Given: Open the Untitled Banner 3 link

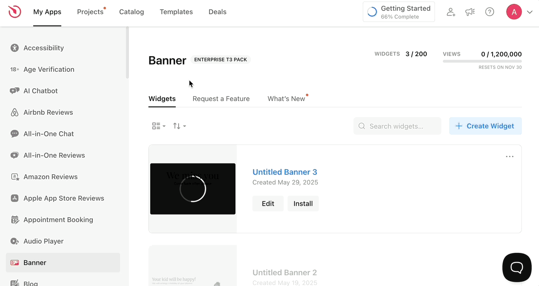Looking at the screenshot, I should (x=285, y=172).
